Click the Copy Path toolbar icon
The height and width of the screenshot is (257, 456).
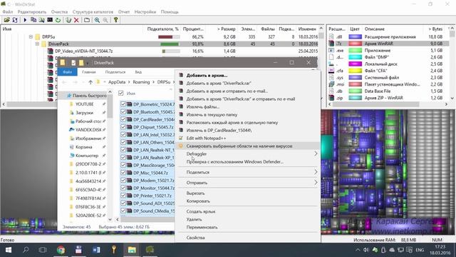(33, 20)
